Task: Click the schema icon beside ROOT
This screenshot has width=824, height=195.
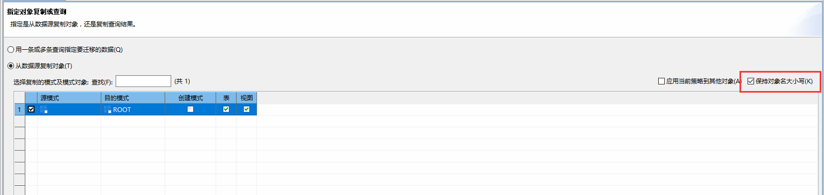Action: click(x=107, y=109)
